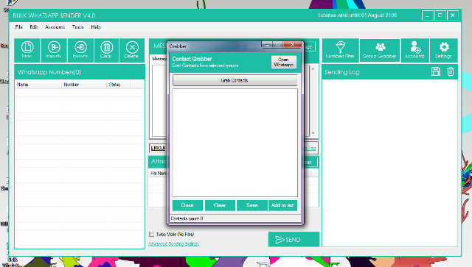Click the SEND button

(294, 239)
